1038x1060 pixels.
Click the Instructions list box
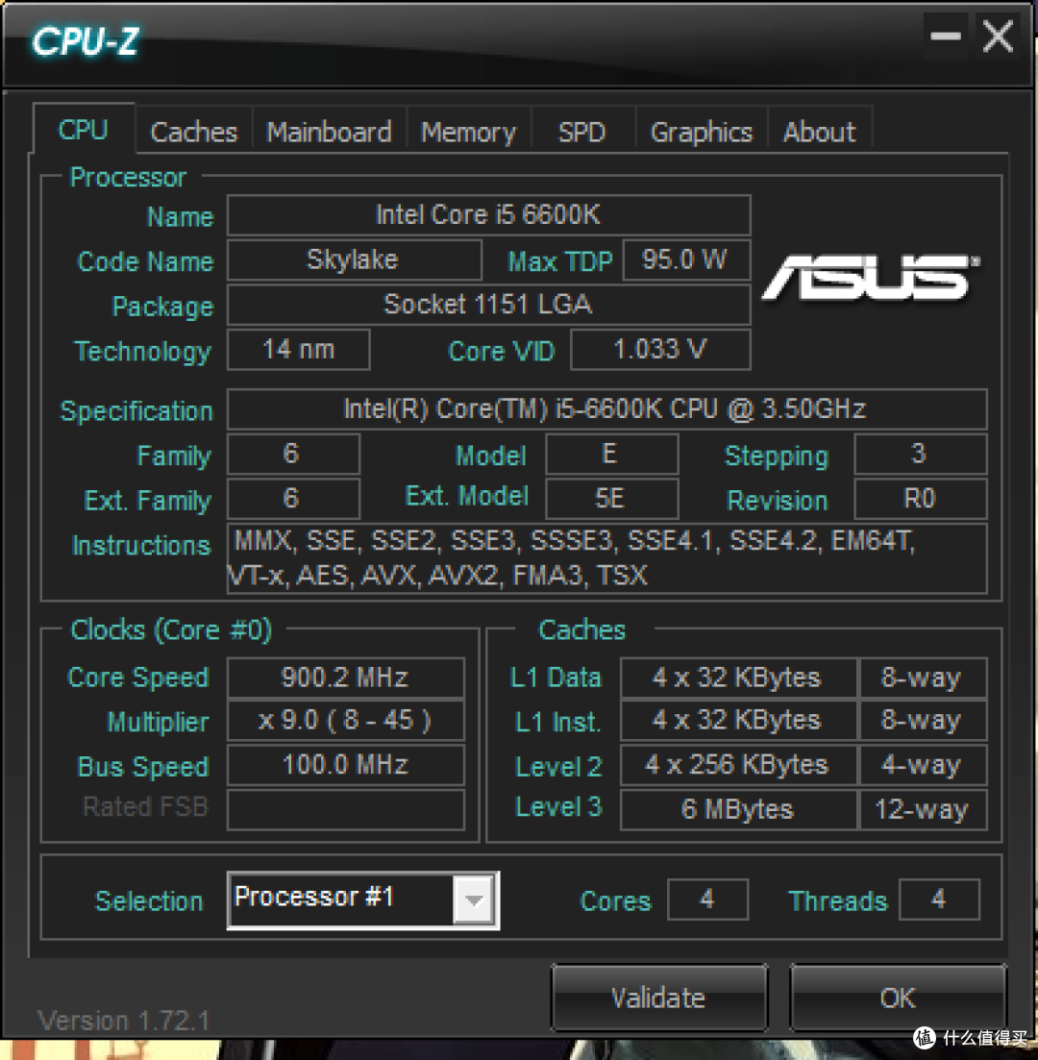(x=606, y=558)
